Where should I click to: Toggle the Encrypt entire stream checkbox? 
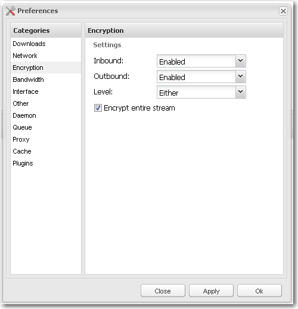tap(98, 108)
